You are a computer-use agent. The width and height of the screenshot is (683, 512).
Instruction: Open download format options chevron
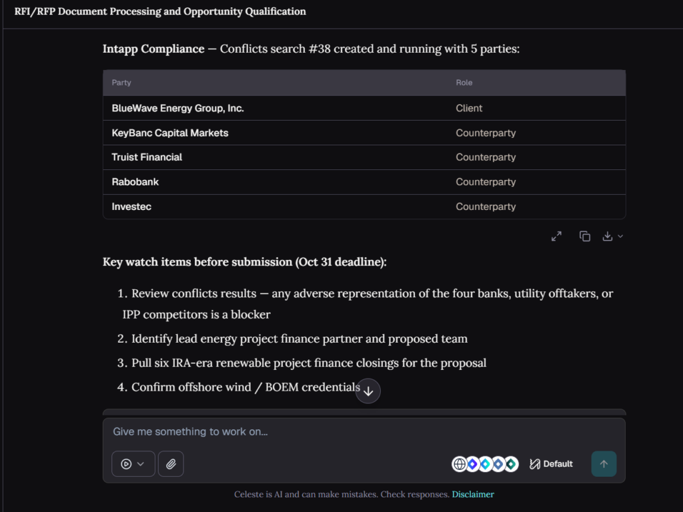tap(620, 237)
